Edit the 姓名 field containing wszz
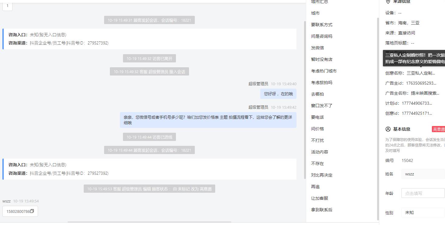 click(423, 174)
